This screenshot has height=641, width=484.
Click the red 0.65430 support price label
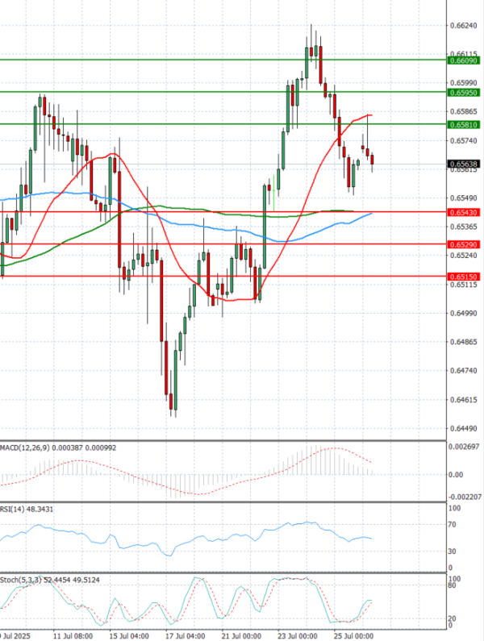[464, 213]
